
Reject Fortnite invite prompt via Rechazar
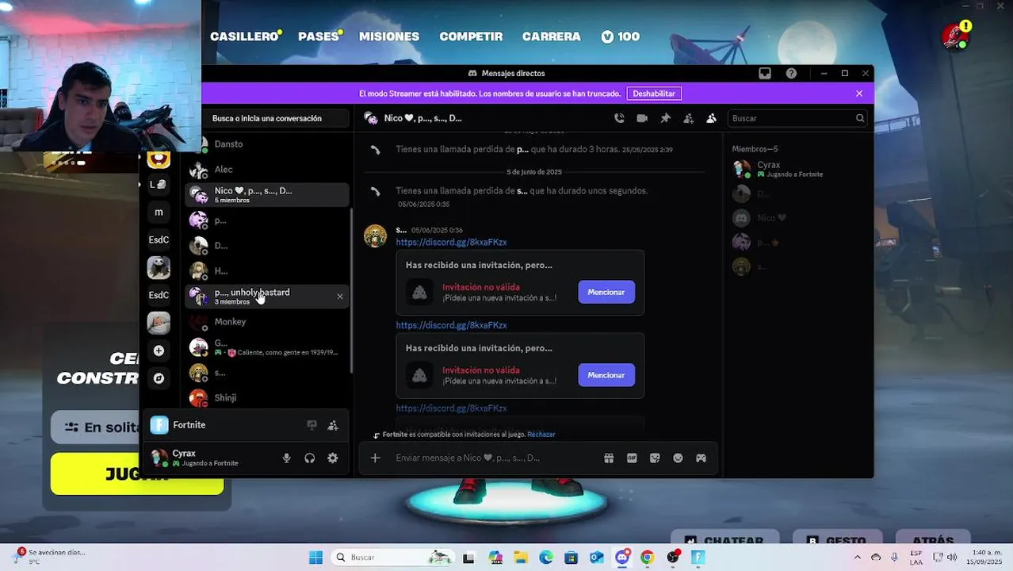(x=541, y=435)
